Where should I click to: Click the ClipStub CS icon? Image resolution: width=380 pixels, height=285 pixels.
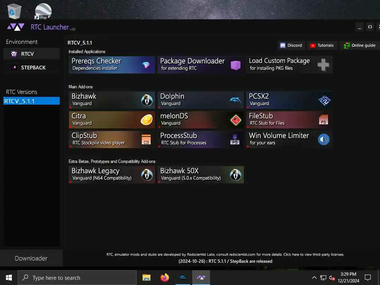tap(146, 140)
